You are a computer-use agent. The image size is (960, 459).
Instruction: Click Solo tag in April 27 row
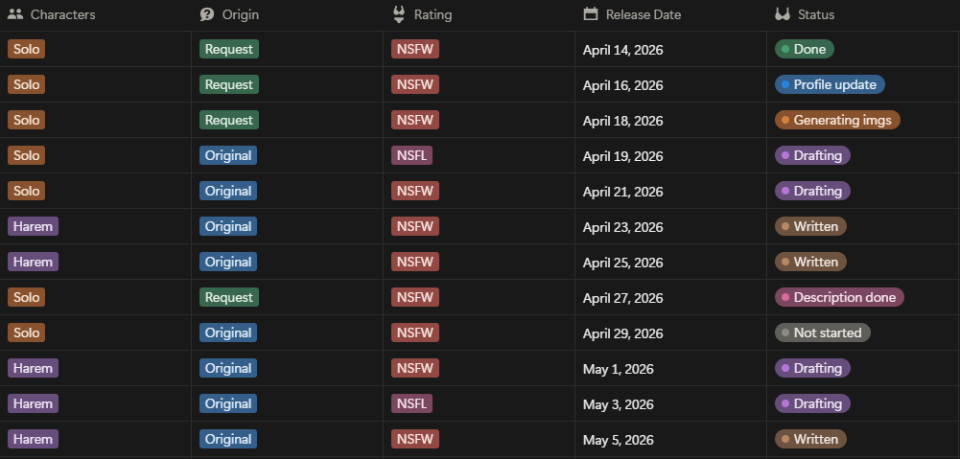click(x=26, y=297)
